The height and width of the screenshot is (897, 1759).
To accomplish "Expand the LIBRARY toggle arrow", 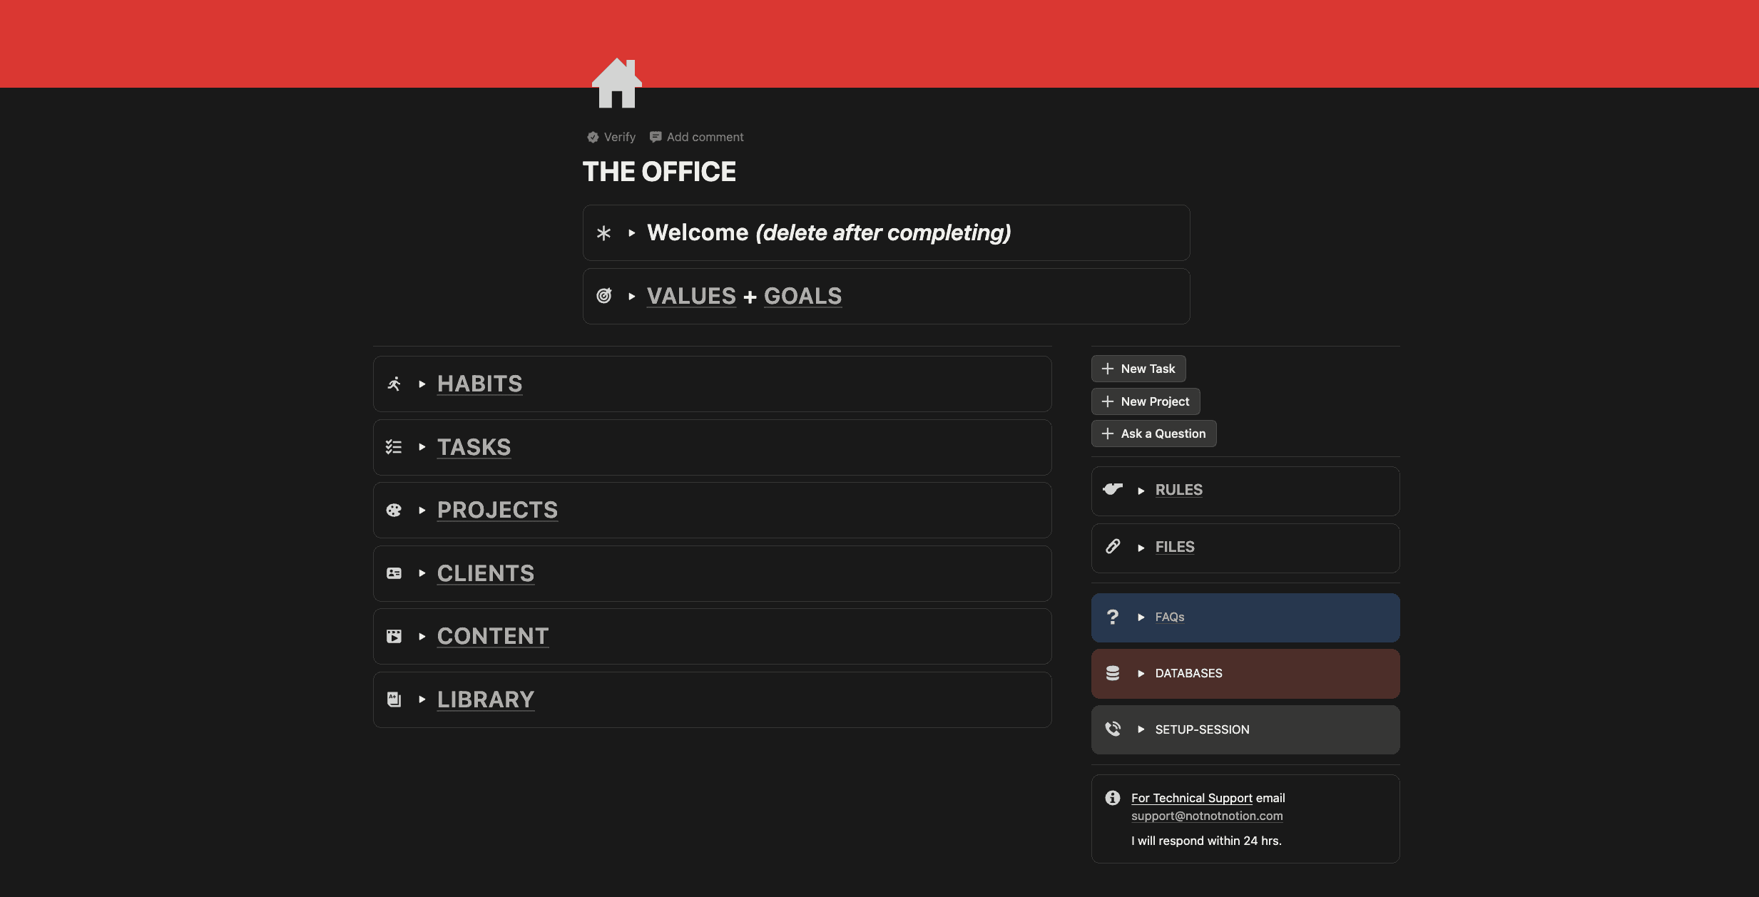I will pyautogui.click(x=422, y=699).
